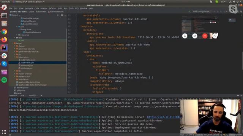Place cursor on KUBERNETES_NAMESPACE line in editor
Image resolution: width=243 pixels, height=136 pixels.
tap(117, 63)
